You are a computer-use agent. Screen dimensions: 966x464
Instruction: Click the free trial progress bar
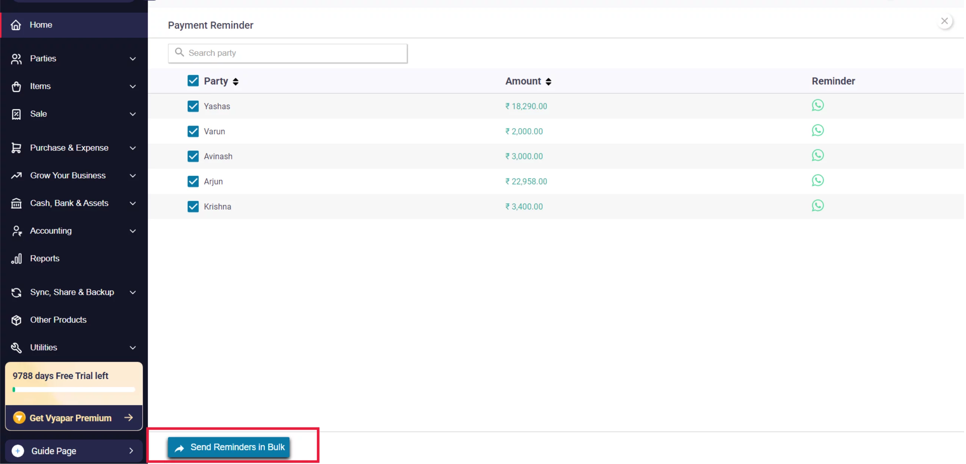click(x=74, y=390)
